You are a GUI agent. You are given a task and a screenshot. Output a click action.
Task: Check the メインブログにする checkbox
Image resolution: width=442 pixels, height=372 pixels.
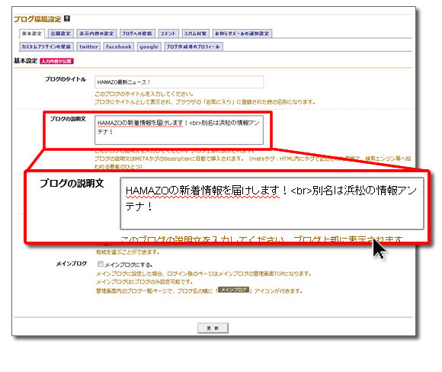(x=101, y=264)
